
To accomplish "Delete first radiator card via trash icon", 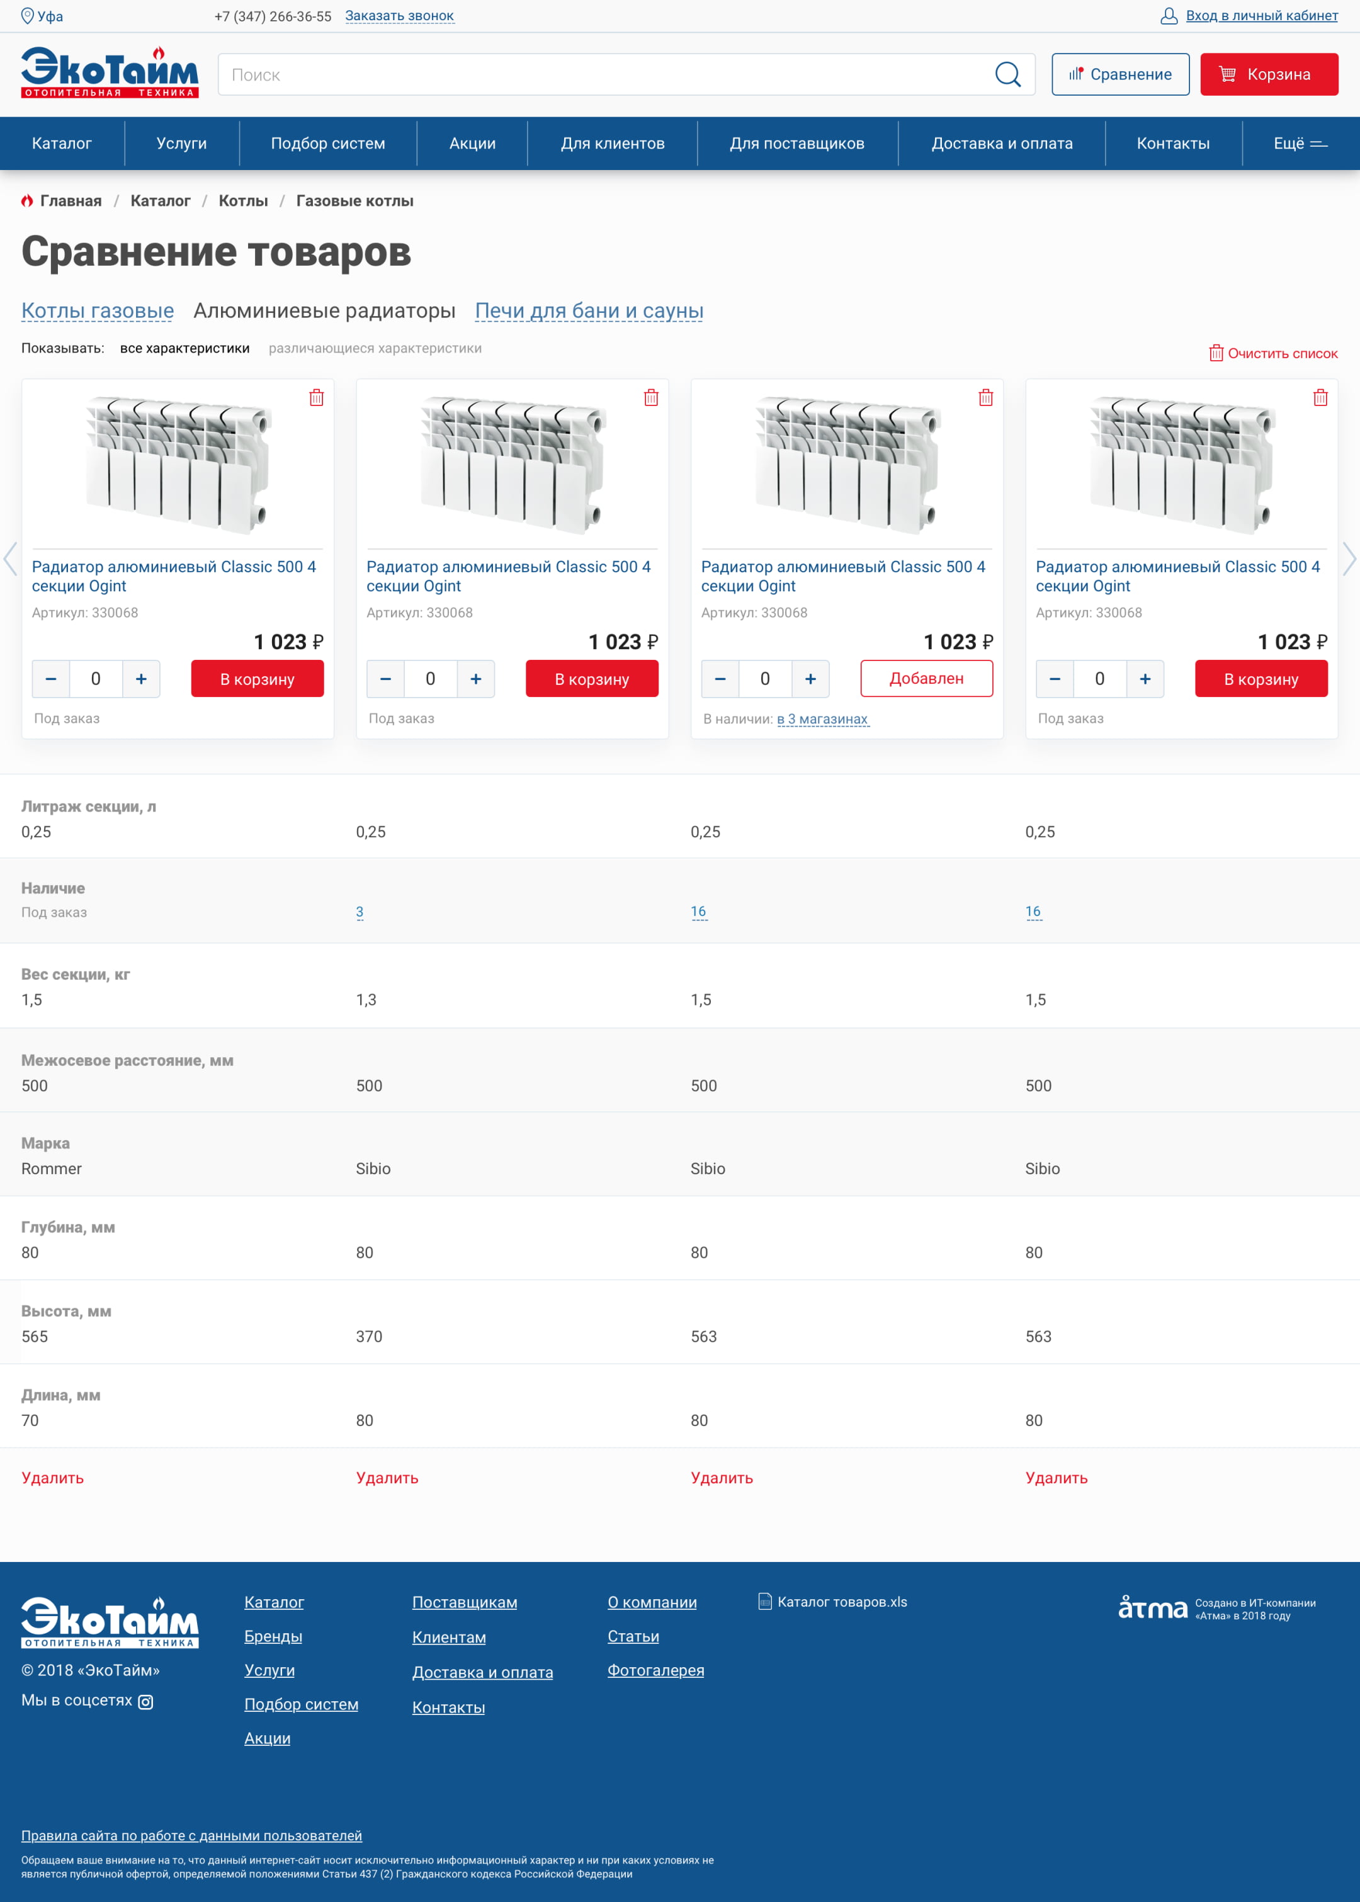I will pos(317,398).
